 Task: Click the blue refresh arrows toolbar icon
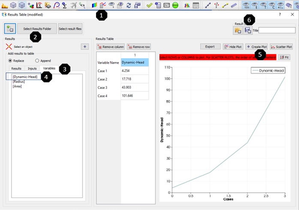pos(129,5)
